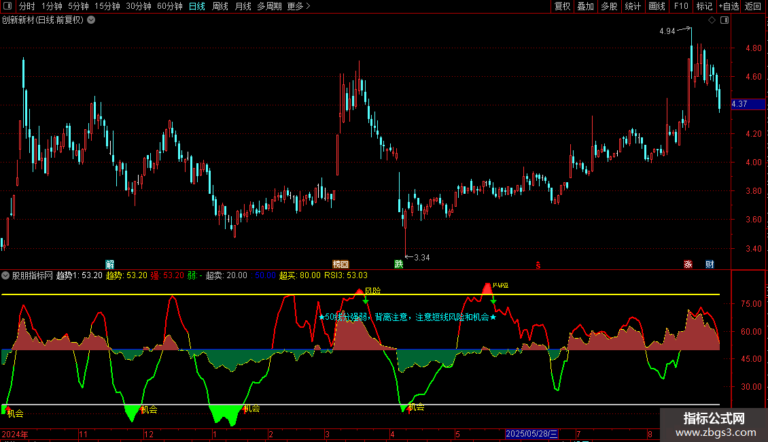
Task: Expand the 更多 periods menu
Action: 299,6
